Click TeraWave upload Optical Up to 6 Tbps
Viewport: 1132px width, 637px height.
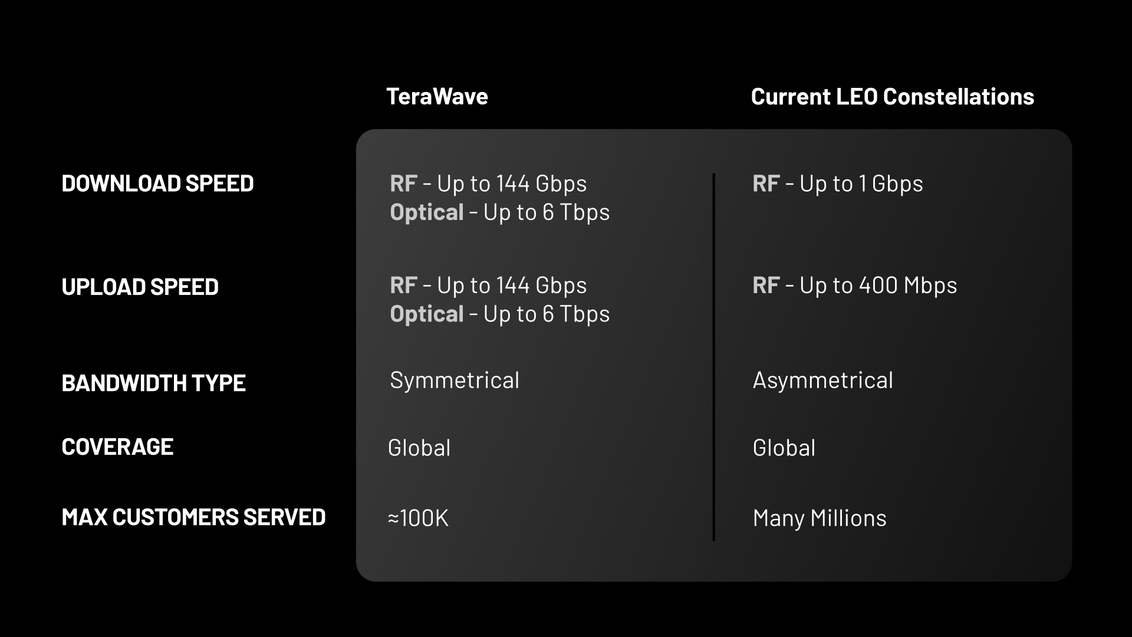(499, 314)
